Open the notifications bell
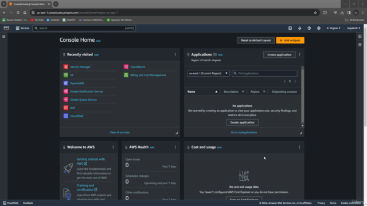 (x=299, y=28)
